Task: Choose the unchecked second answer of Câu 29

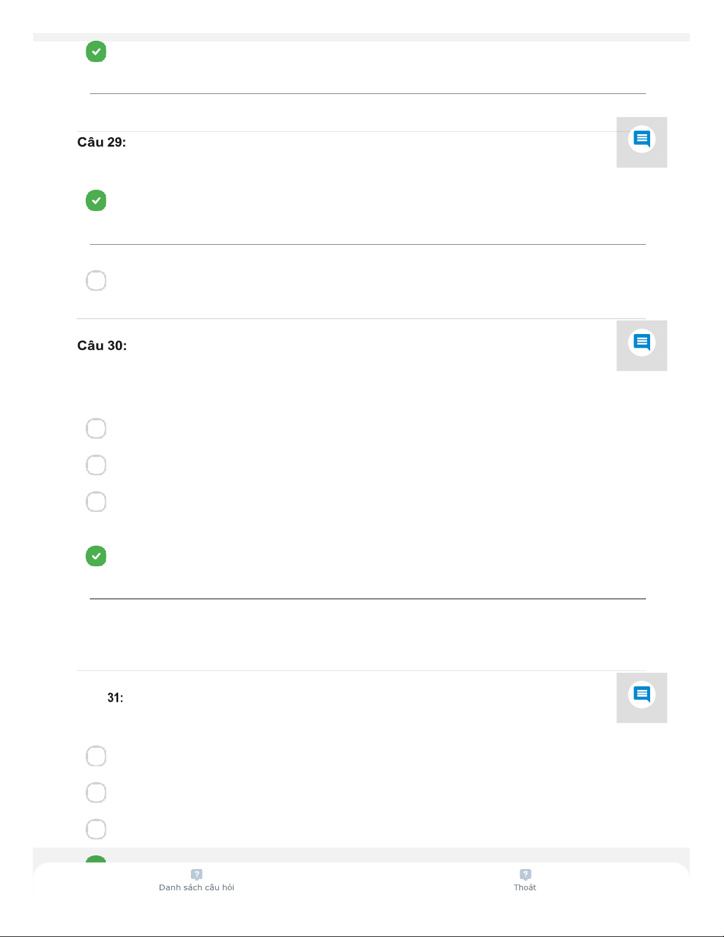Action: pyautogui.click(x=96, y=281)
